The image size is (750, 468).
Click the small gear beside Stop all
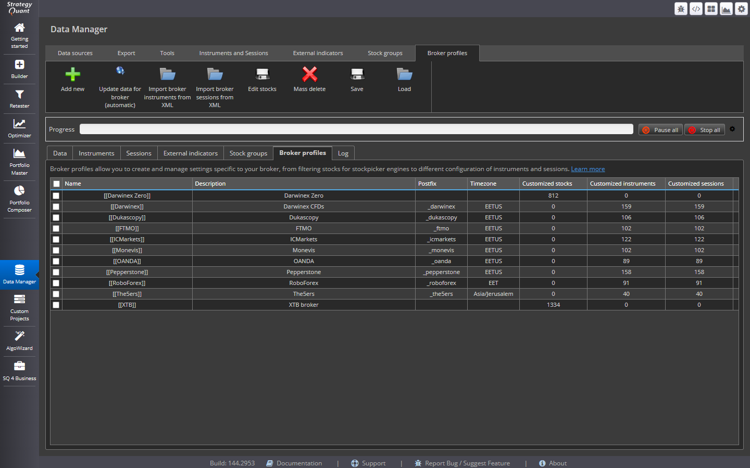click(x=732, y=129)
